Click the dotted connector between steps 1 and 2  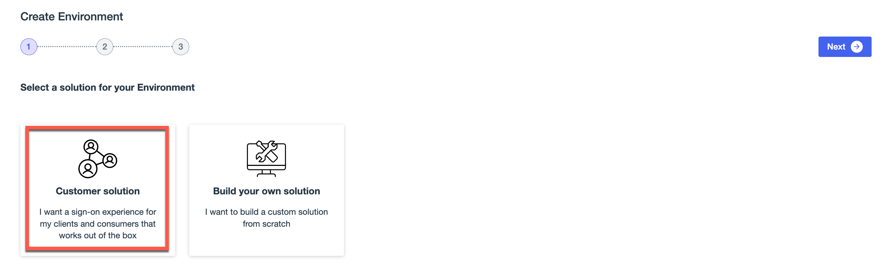67,47
